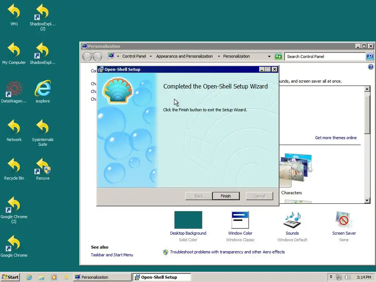
Task: Click the themes list scroll down arrow
Action: click(367, 200)
